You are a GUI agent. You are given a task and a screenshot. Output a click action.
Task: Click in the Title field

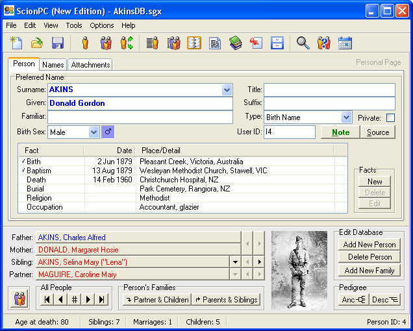click(329, 90)
